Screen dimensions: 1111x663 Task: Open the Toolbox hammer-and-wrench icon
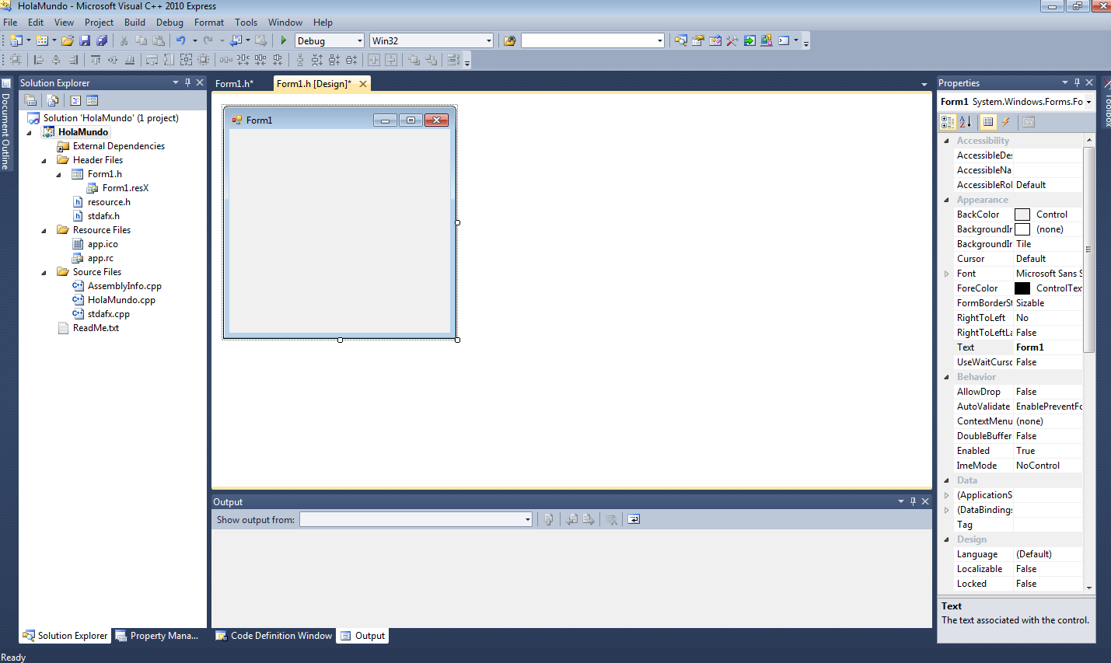[x=732, y=40]
